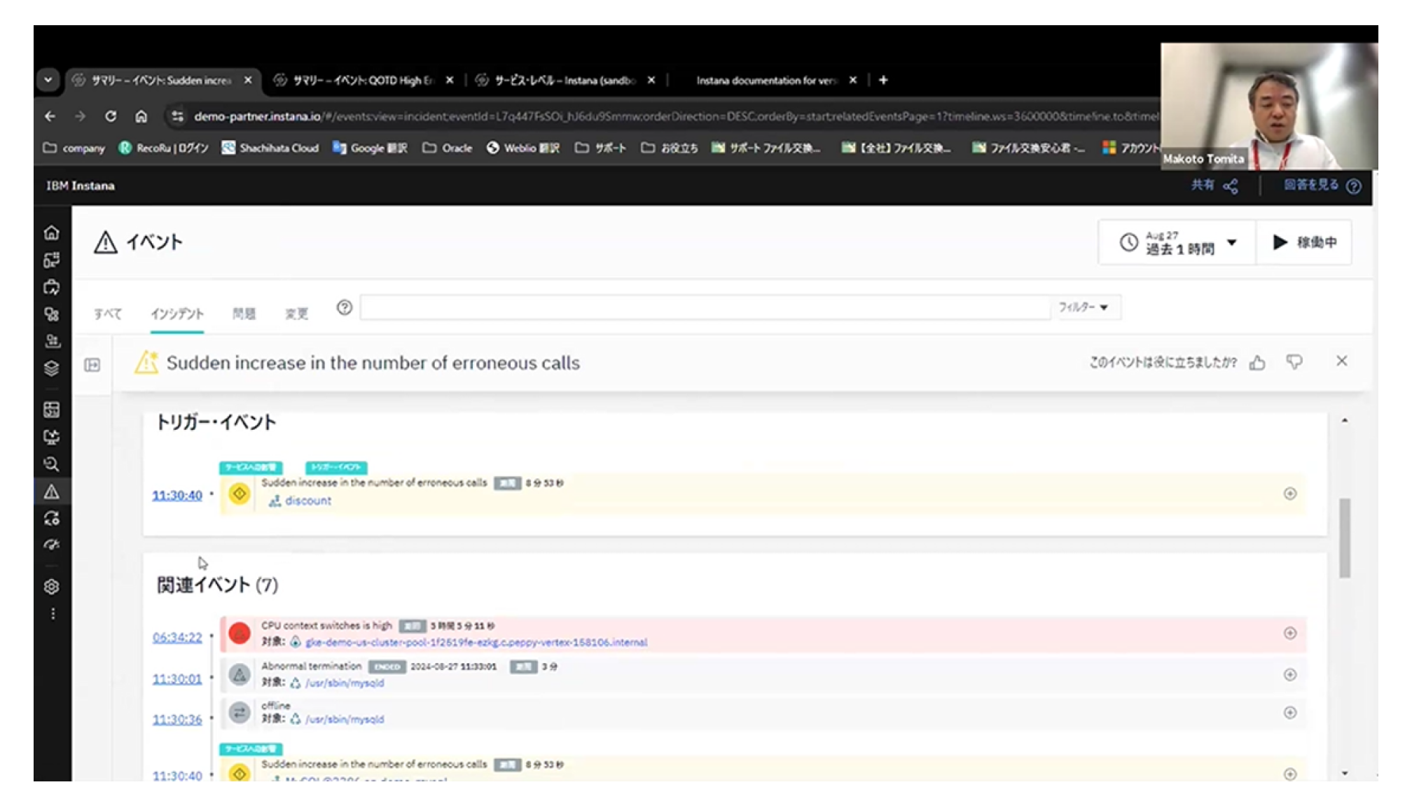
Task: Go back with browser back arrow
Action: coord(50,116)
